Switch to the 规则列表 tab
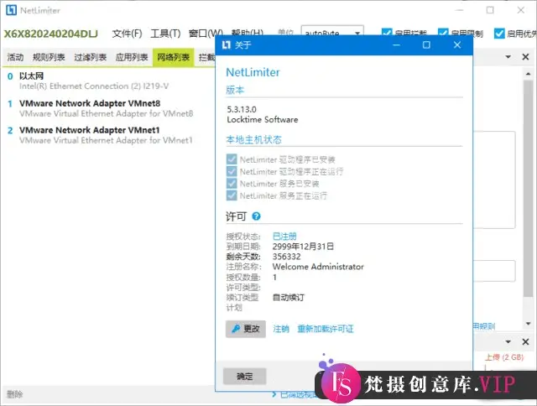Viewport: 537px width, 406px height. point(49,57)
